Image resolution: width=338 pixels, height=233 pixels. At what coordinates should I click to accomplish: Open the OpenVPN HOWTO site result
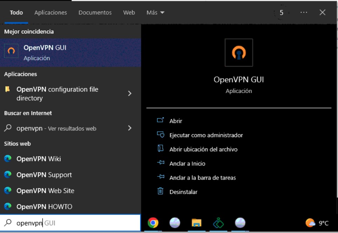click(x=70, y=206)
